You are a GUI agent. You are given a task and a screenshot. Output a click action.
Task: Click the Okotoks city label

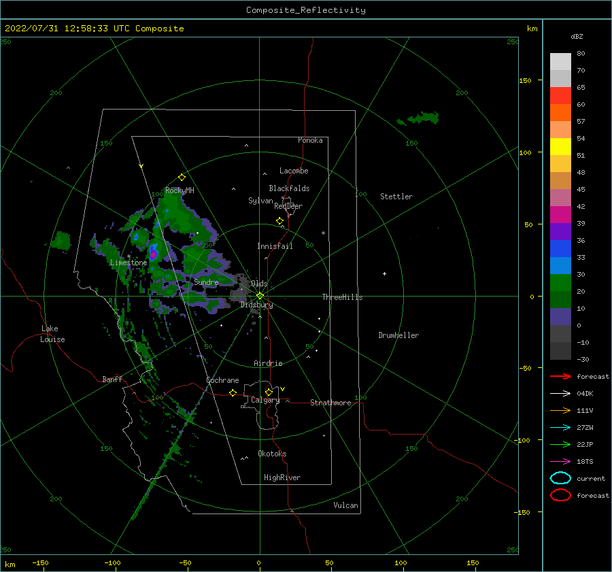click(x=272, y=454)
